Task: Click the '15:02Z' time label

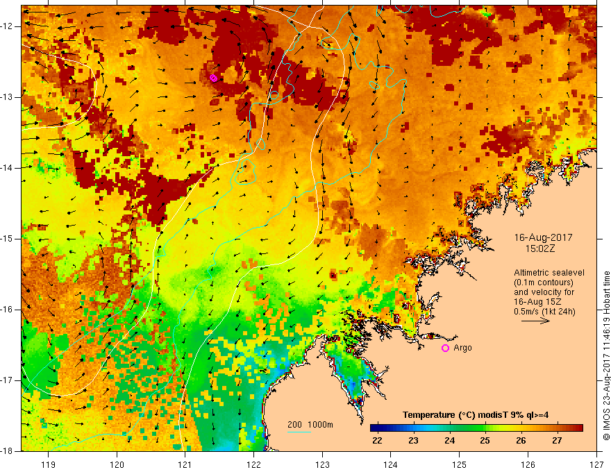Action: pos(540,248)
